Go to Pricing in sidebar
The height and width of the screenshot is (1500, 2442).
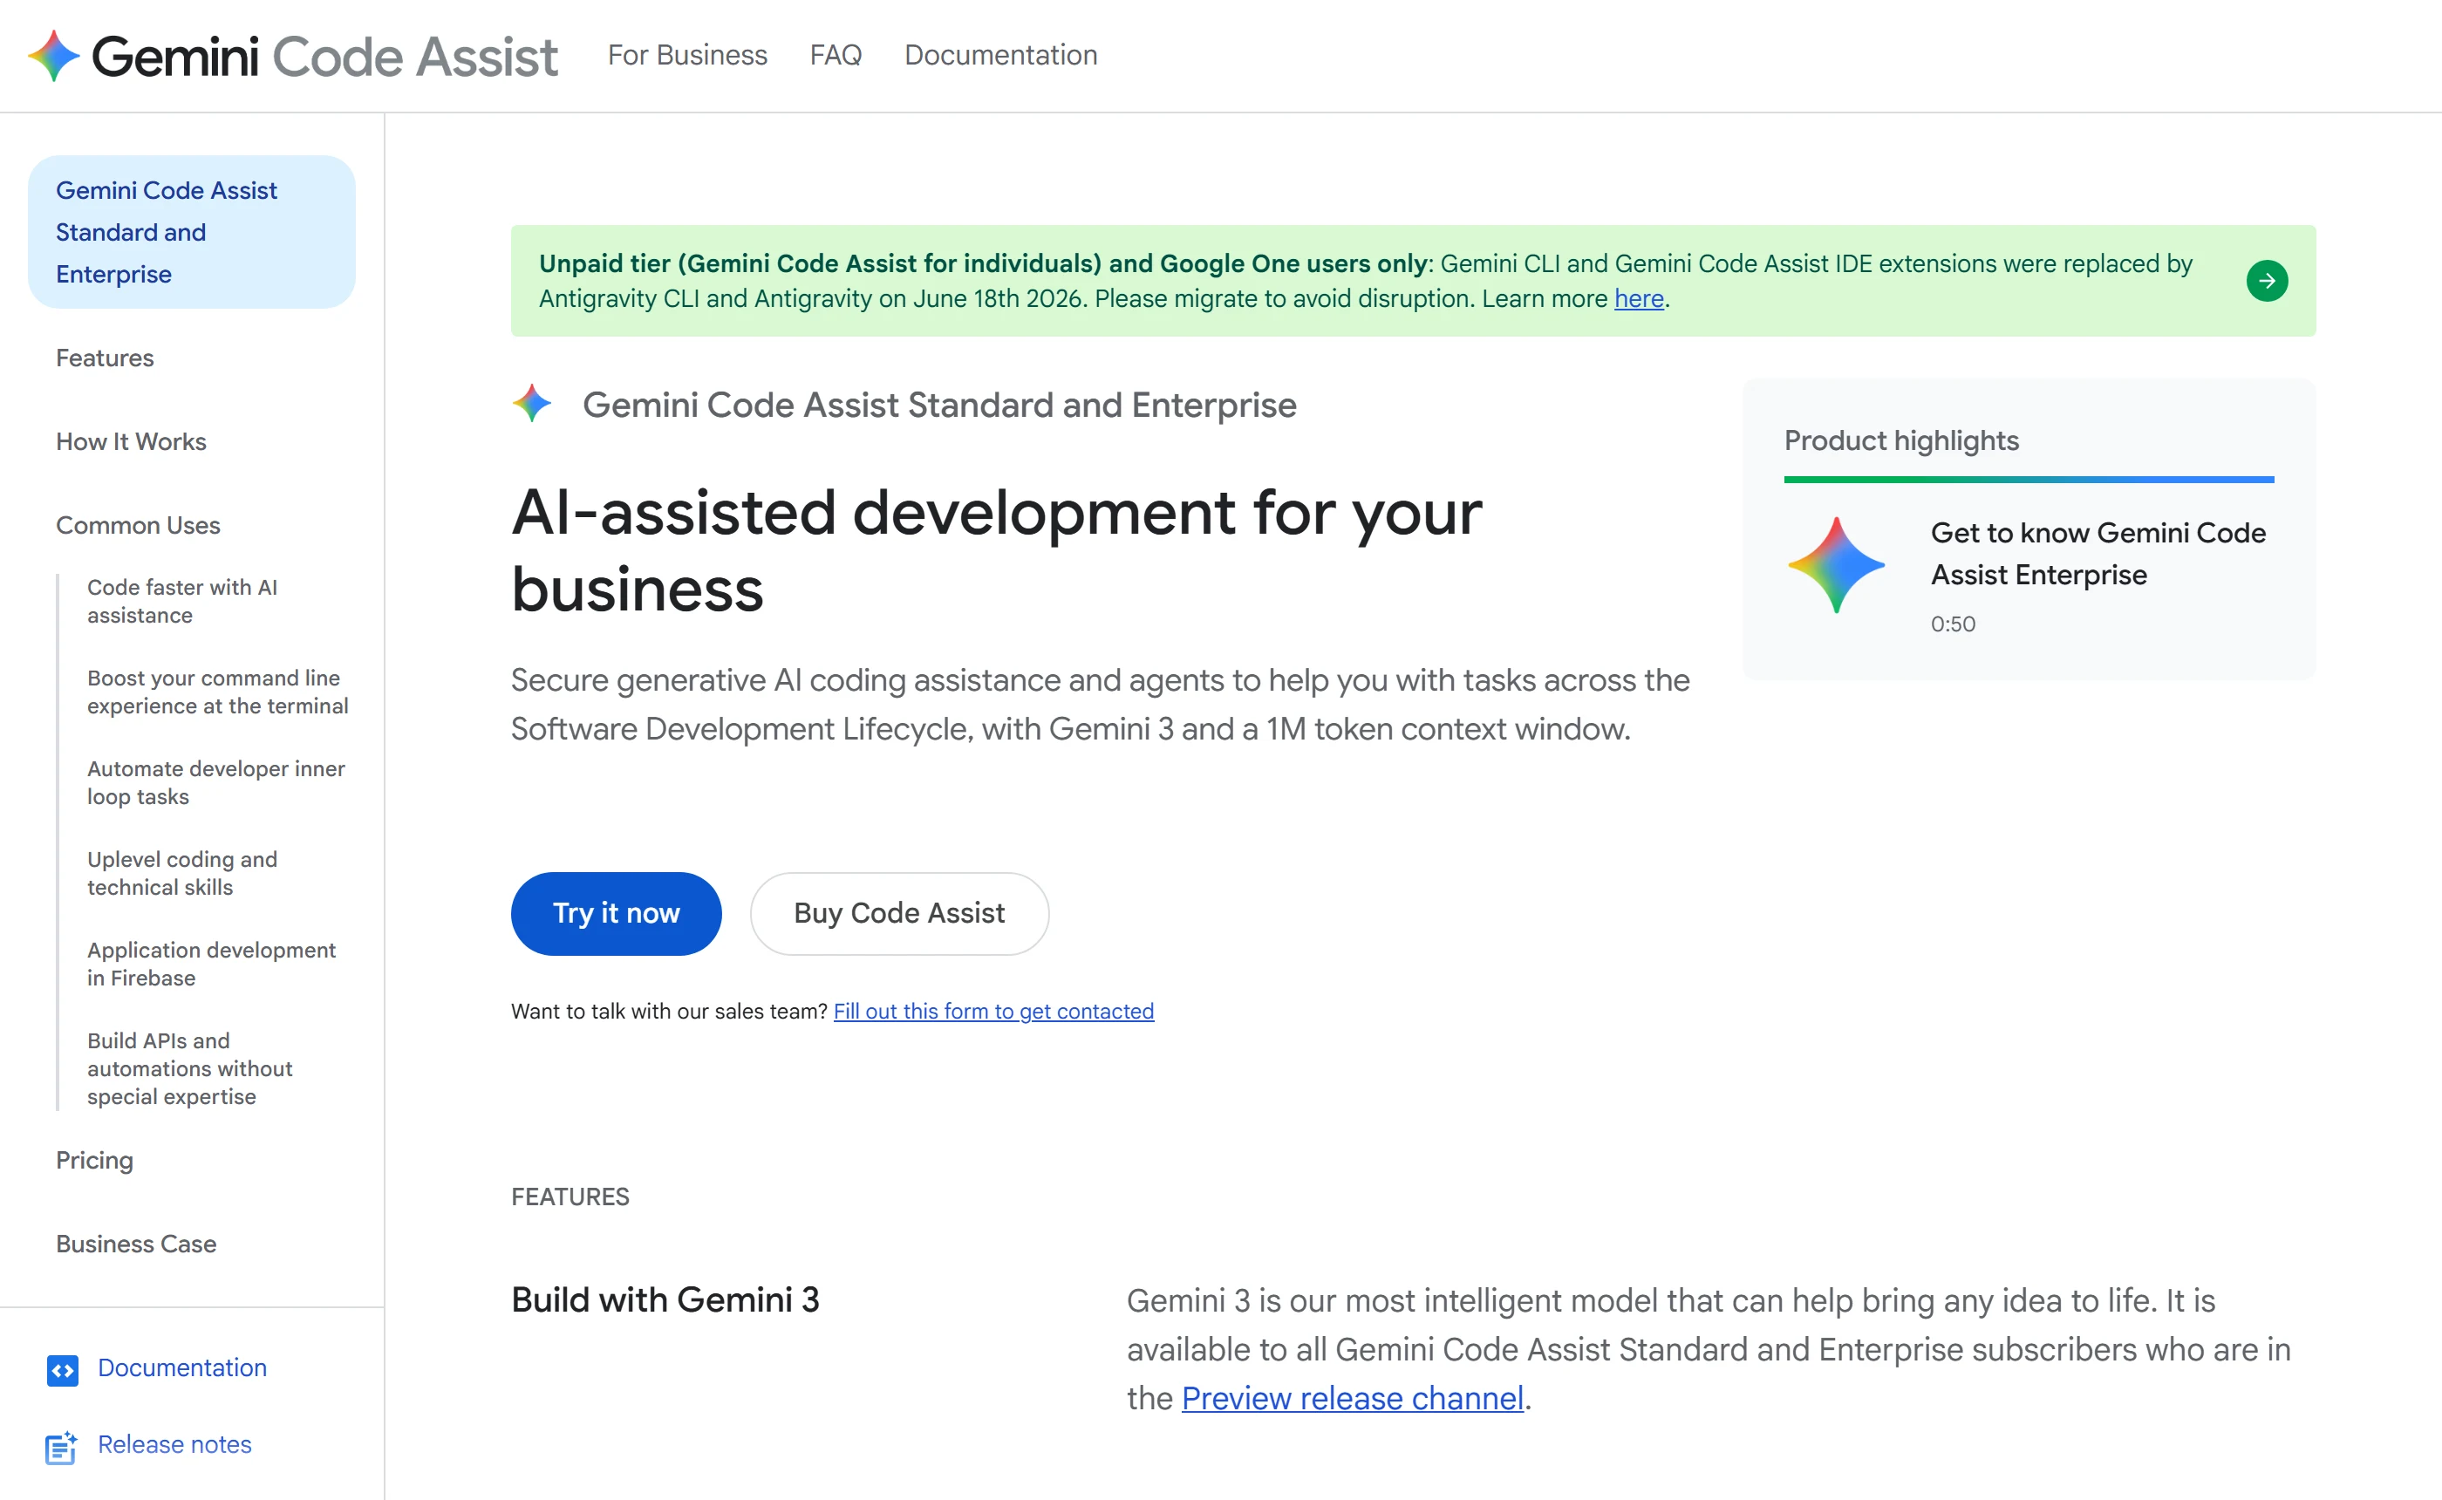pyautogui.click(x=94, y=1161)
